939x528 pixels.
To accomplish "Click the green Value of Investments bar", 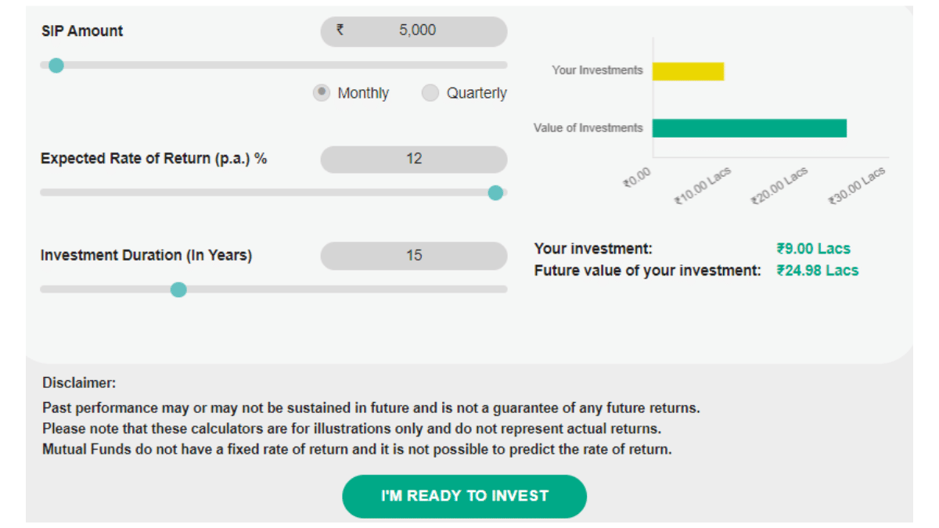I will click(x=749, y=128).
